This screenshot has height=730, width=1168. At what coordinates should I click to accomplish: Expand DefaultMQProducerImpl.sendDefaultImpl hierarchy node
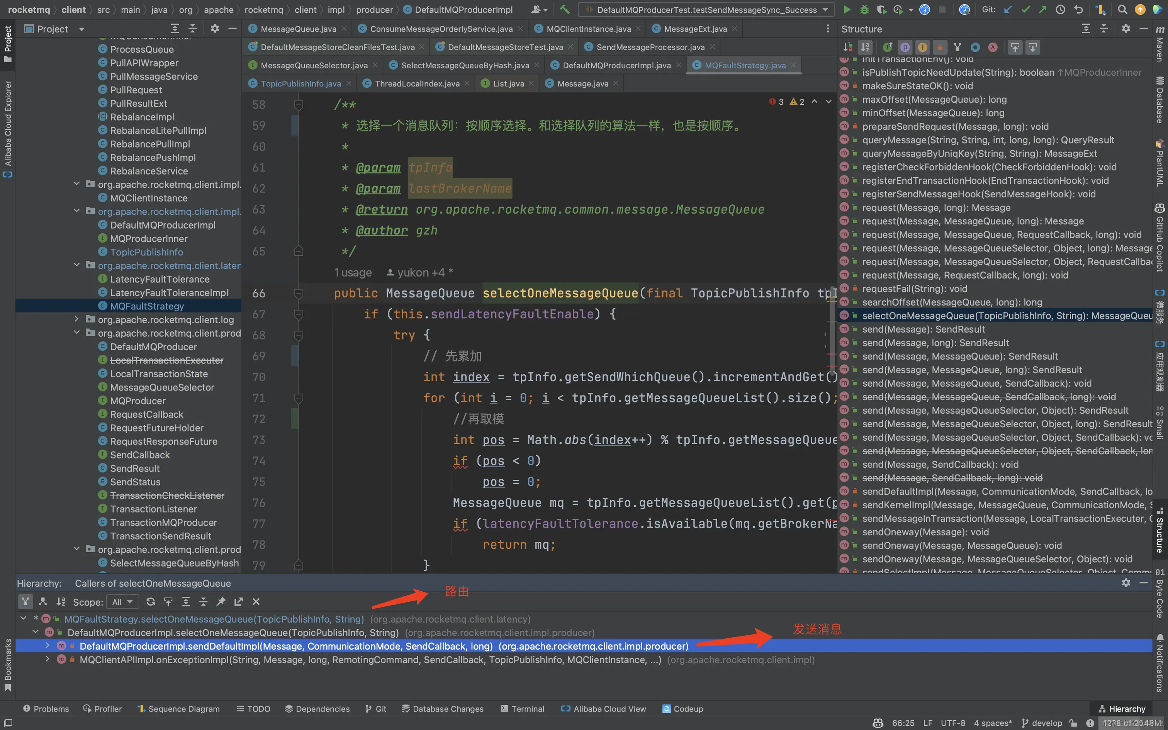tap(47, 645)
